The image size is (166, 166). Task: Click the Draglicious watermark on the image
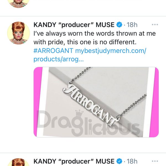pyautogui.click(x=89, y=124)
